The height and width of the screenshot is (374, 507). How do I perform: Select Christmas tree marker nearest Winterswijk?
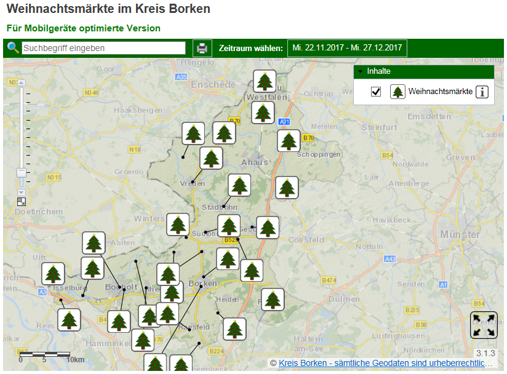[x=178, y=225]
